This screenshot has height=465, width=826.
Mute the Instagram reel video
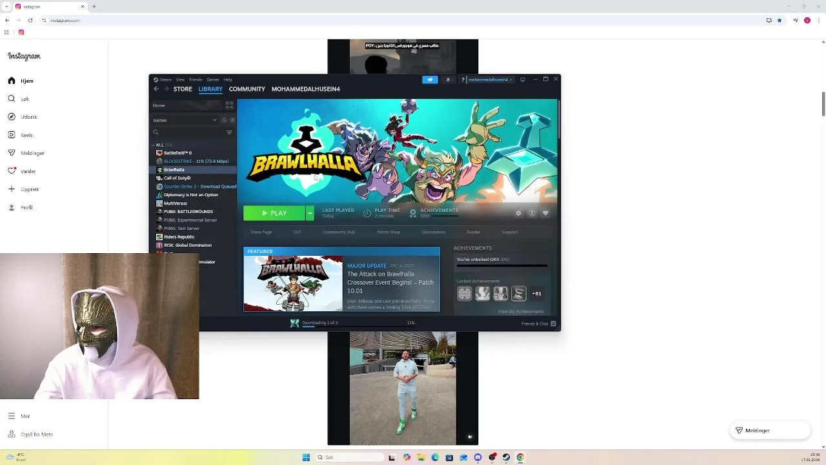click(470, 437)
